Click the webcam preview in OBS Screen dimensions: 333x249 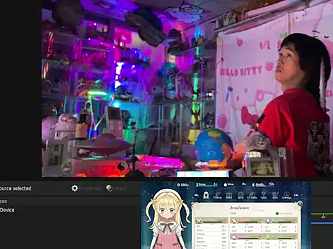click(187, 89)
